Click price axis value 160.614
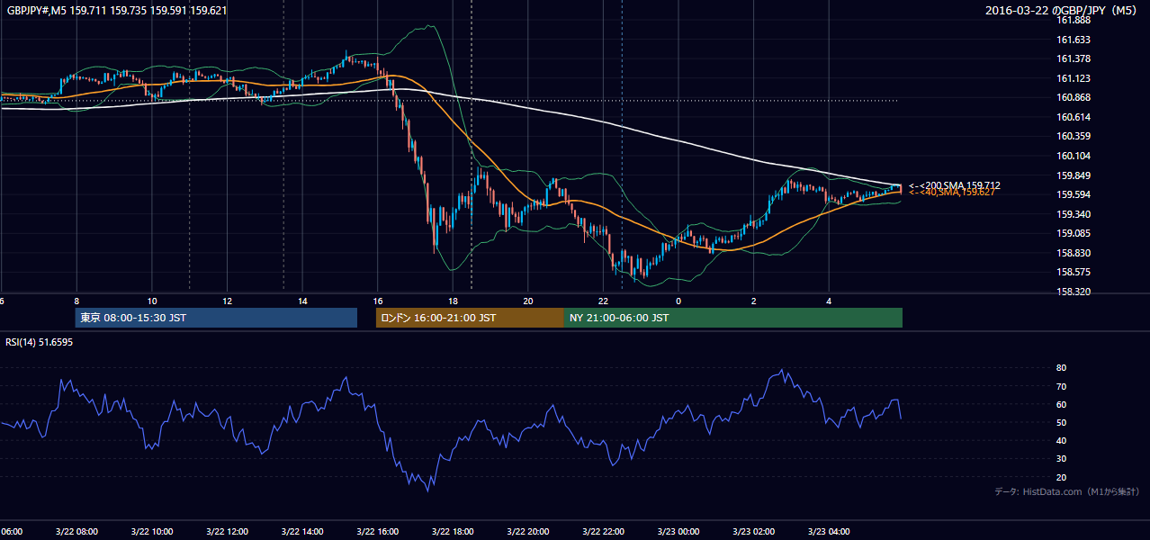Screen dimensions: 1150x540 point(1073,117)
